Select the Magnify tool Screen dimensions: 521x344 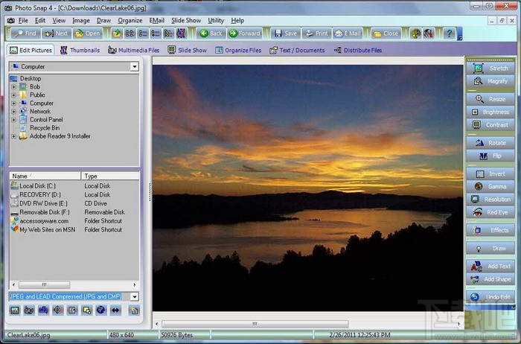[x=490, y=81]
